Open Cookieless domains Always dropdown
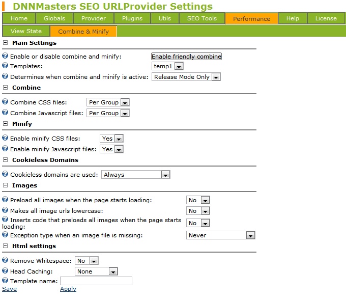Image resolution: width=346 pixels, height=300 pixels. pos(136,175)
